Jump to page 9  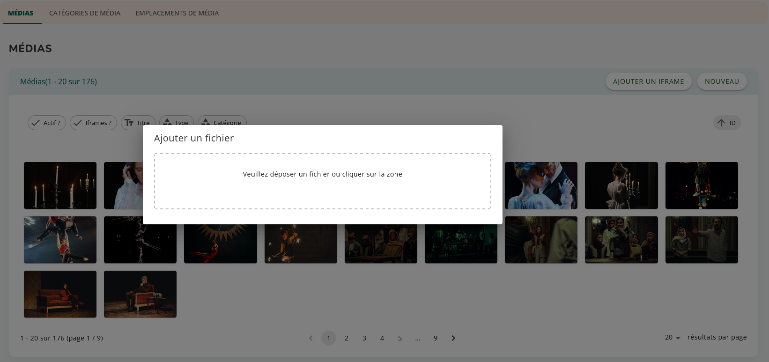point(436,338)
